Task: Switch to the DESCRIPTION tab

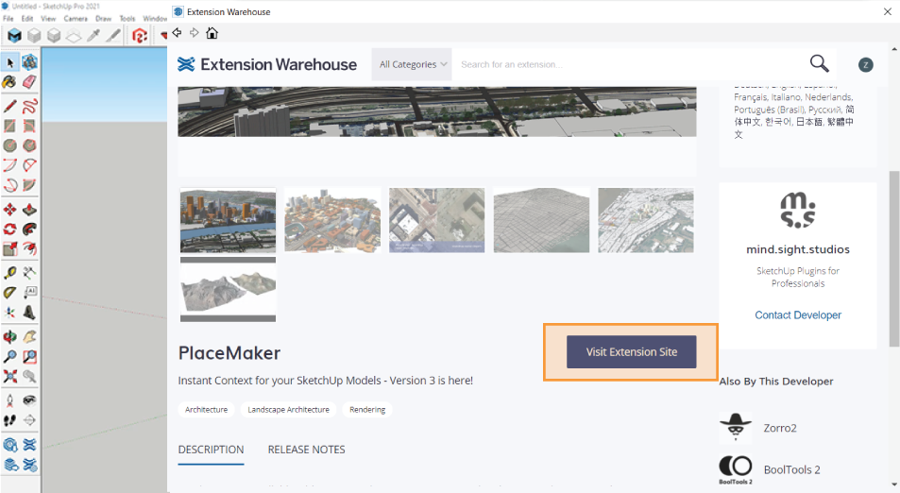Action: [211, 450]
